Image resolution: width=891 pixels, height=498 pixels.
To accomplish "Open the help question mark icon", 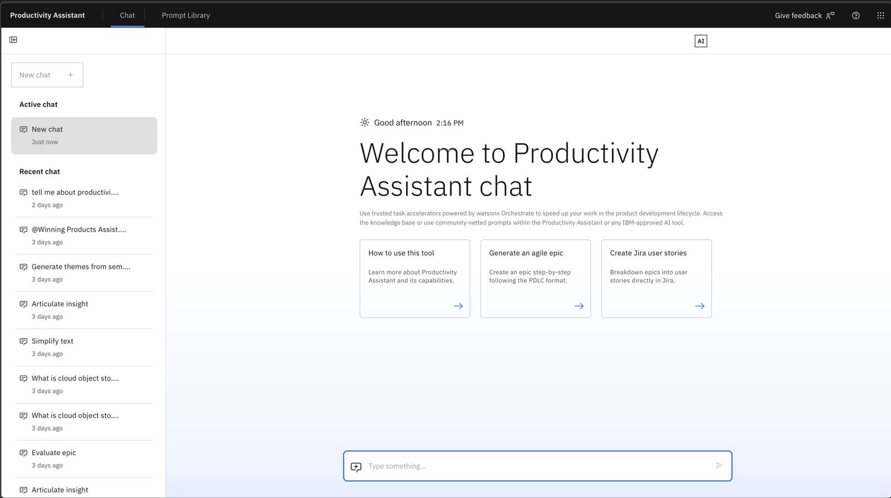I will tap(856, 16).
